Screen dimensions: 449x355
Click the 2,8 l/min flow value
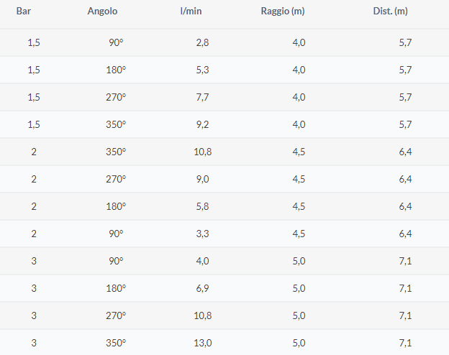pyautogui.click(x=202, y=43)
